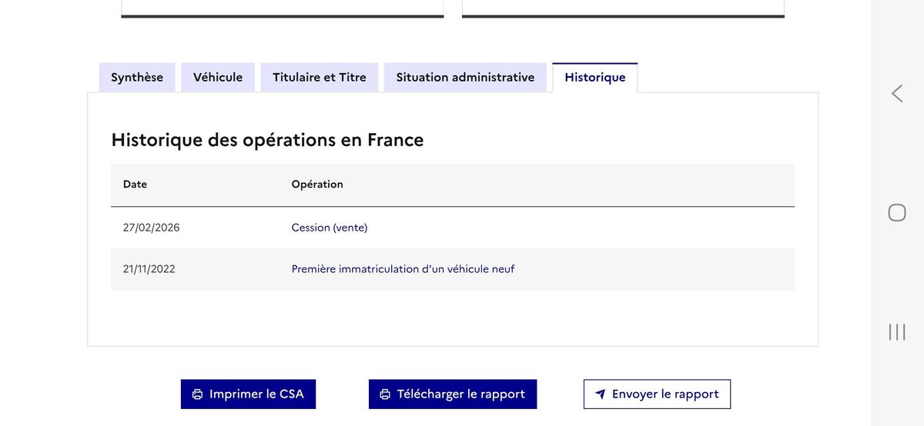Click the Date column header
This screenshot has width=924, height=426.
pos(135,185)
